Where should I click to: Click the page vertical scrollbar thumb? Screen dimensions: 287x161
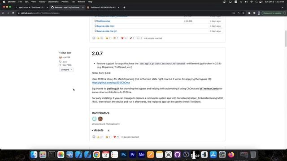click(x=286, y=38)
